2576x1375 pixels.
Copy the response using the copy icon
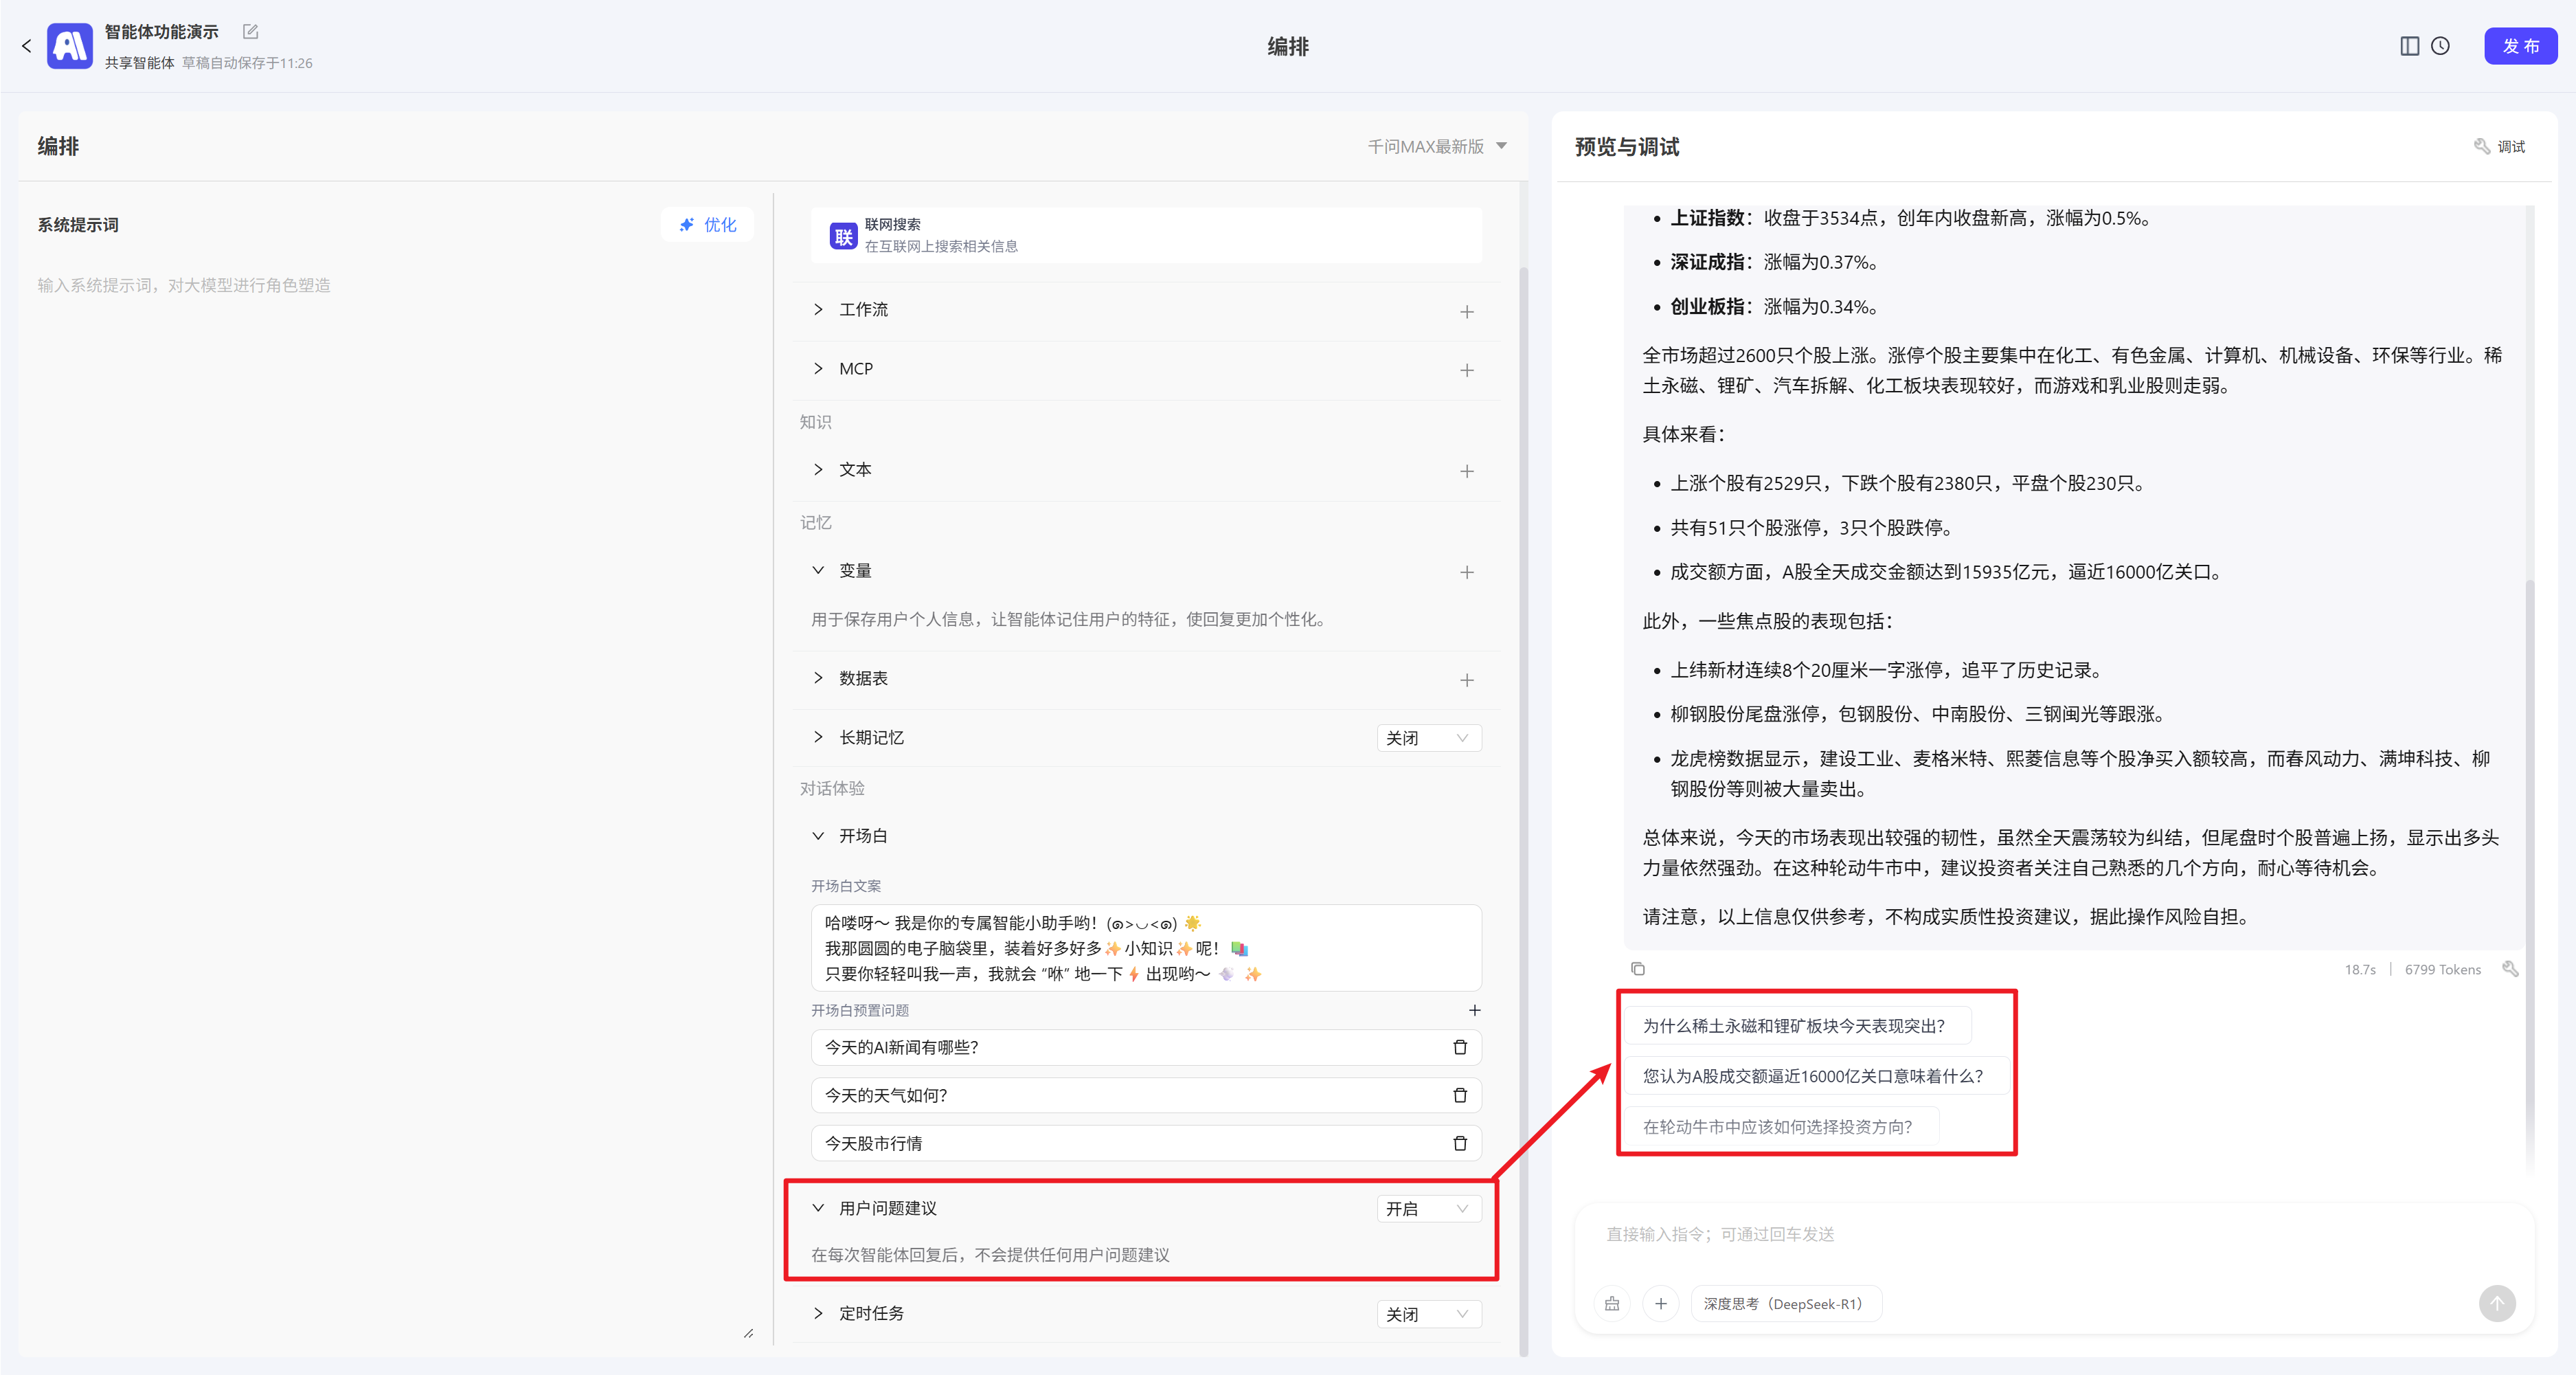[1638, 969]
